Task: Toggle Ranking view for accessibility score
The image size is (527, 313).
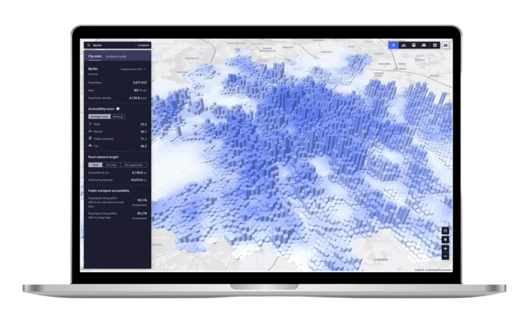Action: pos(117,116)
